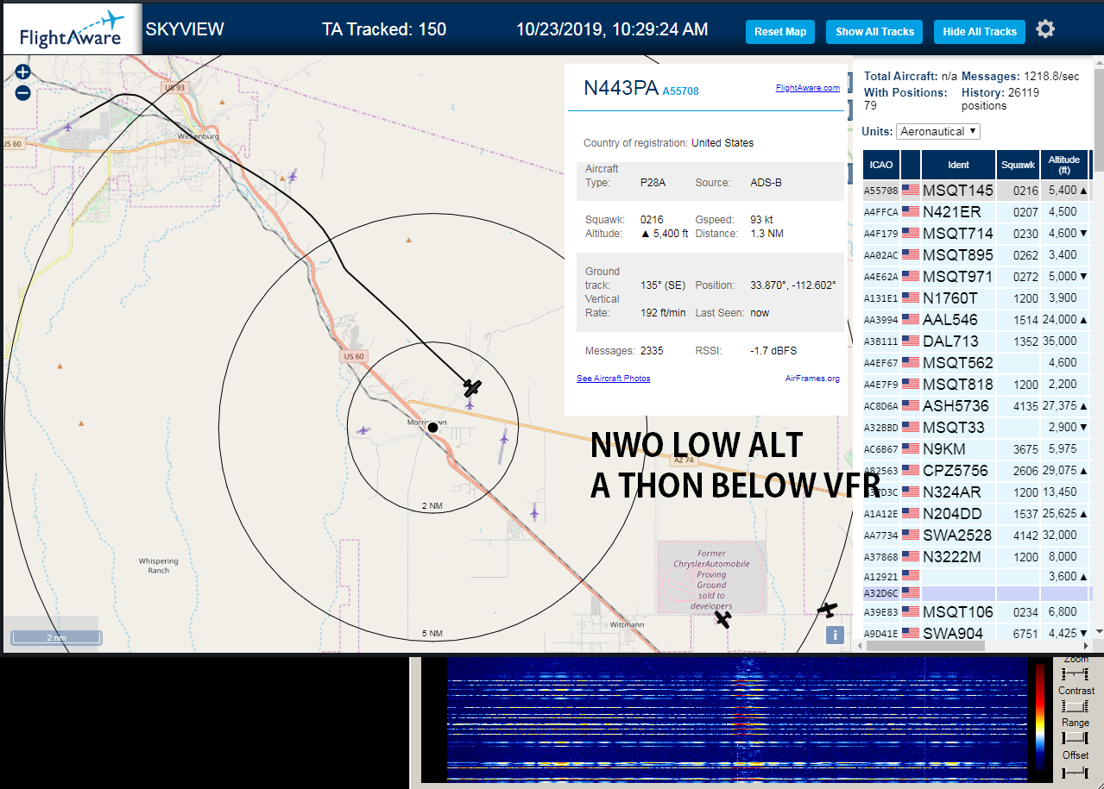Select the MSQT714 aircraft row

(x=977, y=233)
